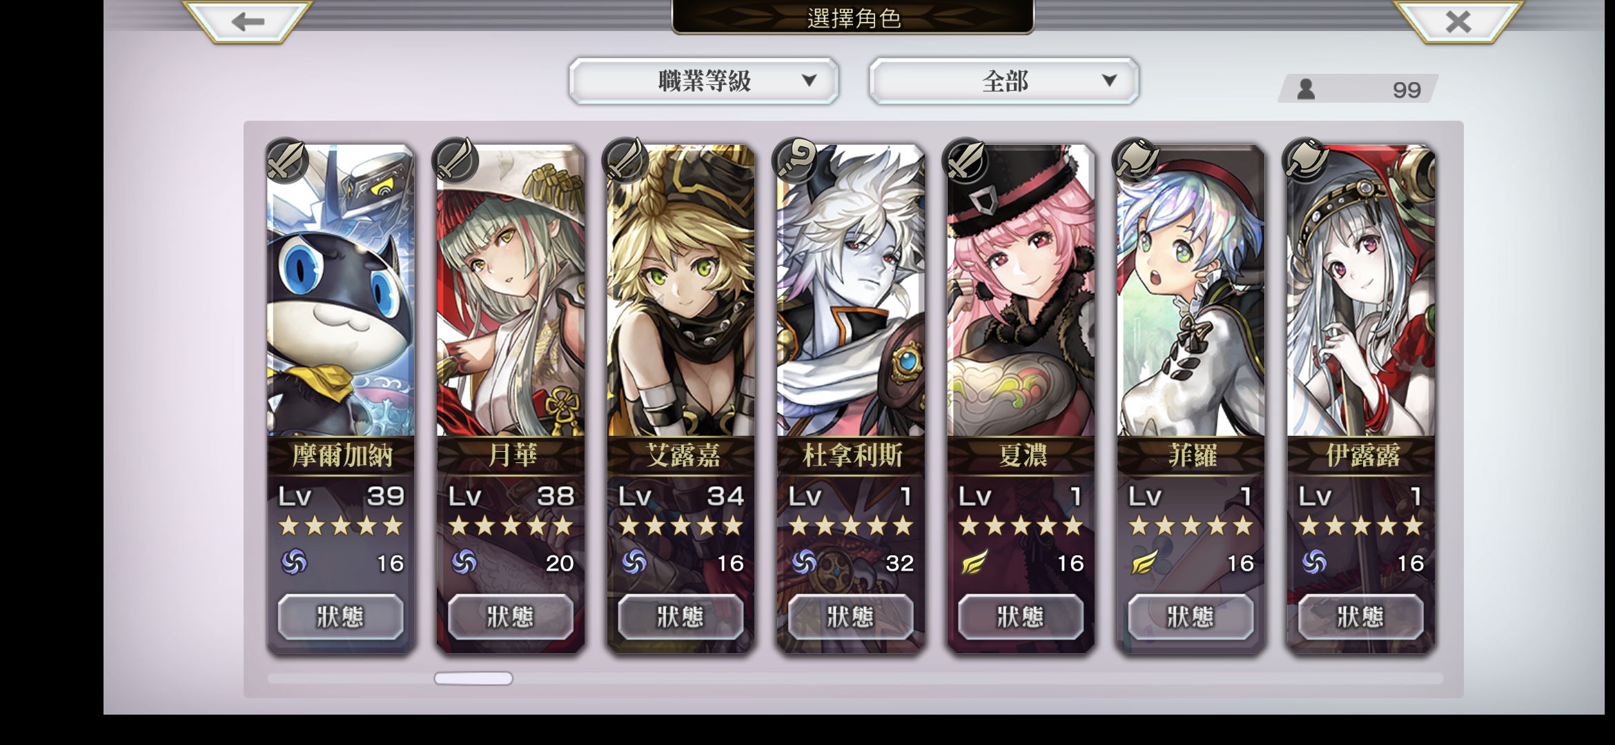
Task: Click the horizontal scrollbar handle
Action: click(473, 679)
